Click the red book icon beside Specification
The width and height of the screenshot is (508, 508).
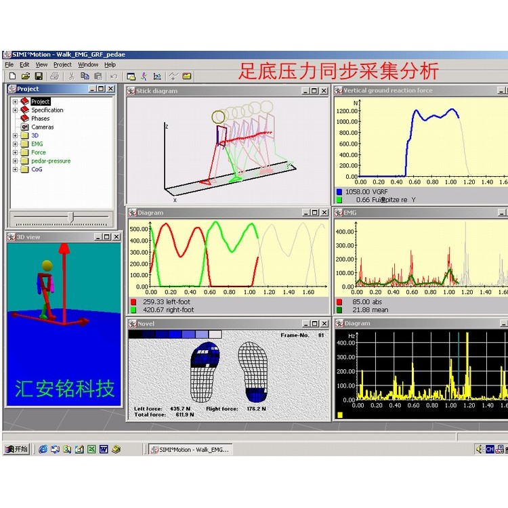point(25,110)
